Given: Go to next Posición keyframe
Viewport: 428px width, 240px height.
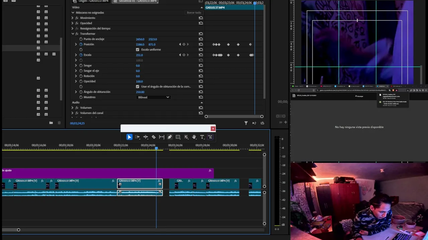Looking at the screenshot, I should tap(188, 44).
